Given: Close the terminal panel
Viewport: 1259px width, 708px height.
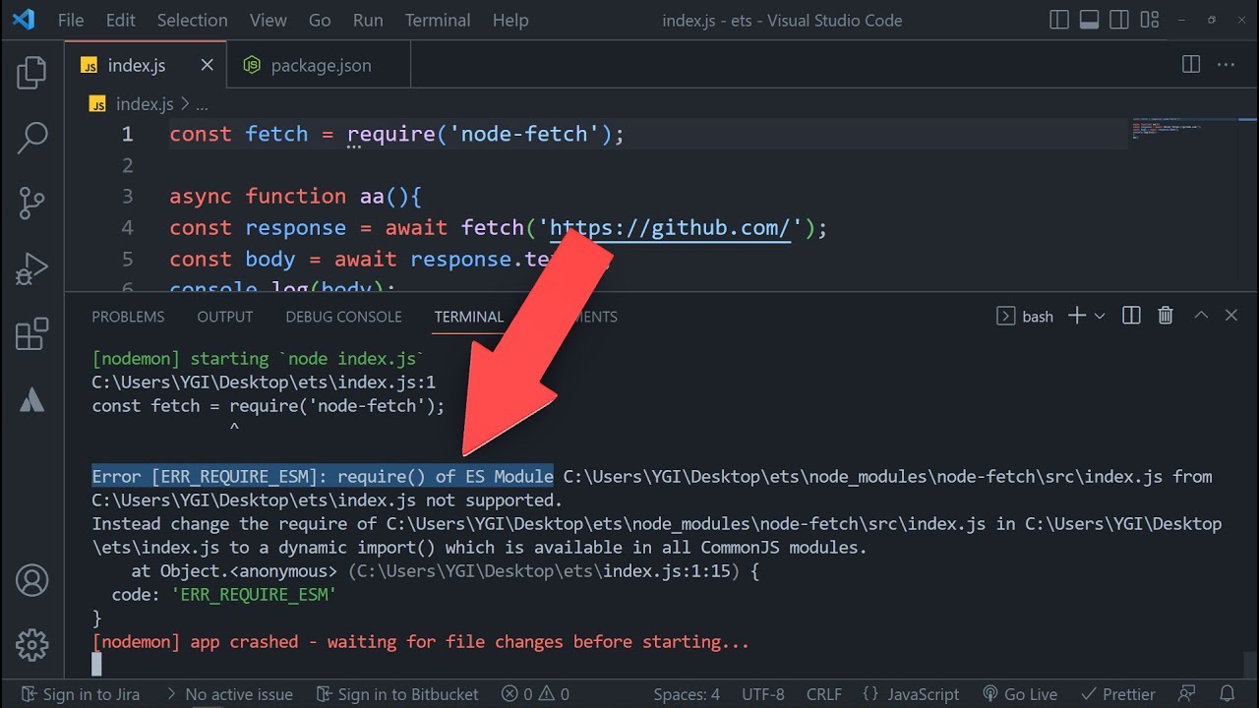Looking at the screenshot, I should [1230, 316].
